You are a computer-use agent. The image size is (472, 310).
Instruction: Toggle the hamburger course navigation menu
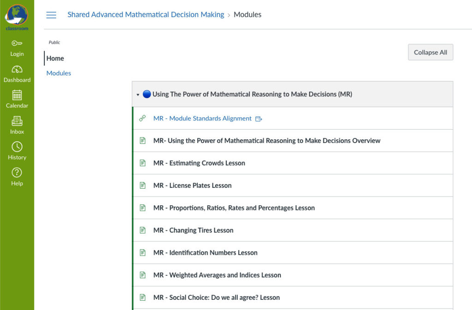tap(51, 15)
